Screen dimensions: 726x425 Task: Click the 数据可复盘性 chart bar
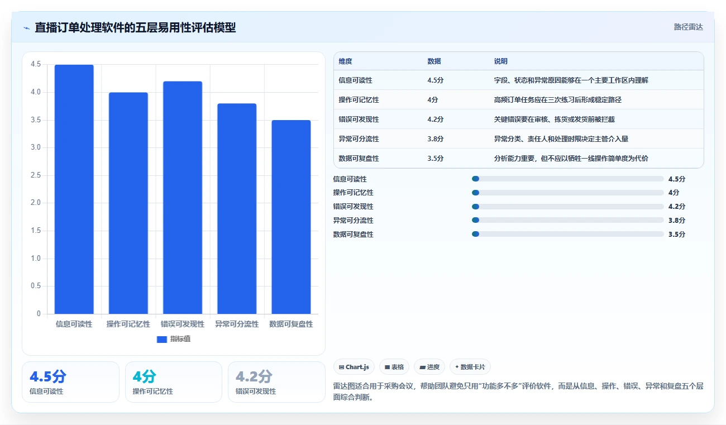tap(291, 217)
